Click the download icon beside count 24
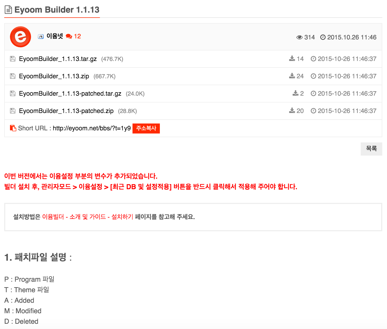 coord(292,76)
